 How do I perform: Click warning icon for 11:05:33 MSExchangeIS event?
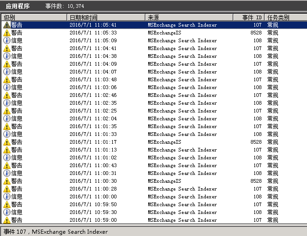point(6,33)
